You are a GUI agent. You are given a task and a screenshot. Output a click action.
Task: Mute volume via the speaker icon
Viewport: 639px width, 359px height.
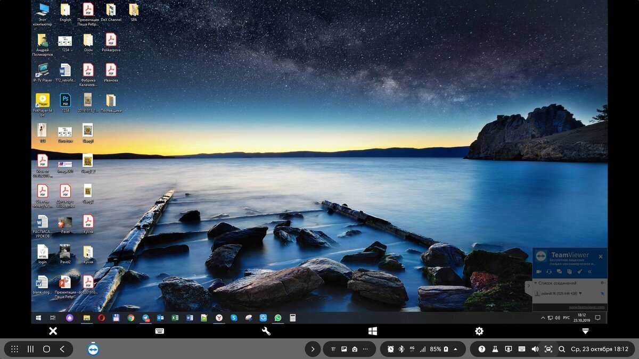pos(535,349)
